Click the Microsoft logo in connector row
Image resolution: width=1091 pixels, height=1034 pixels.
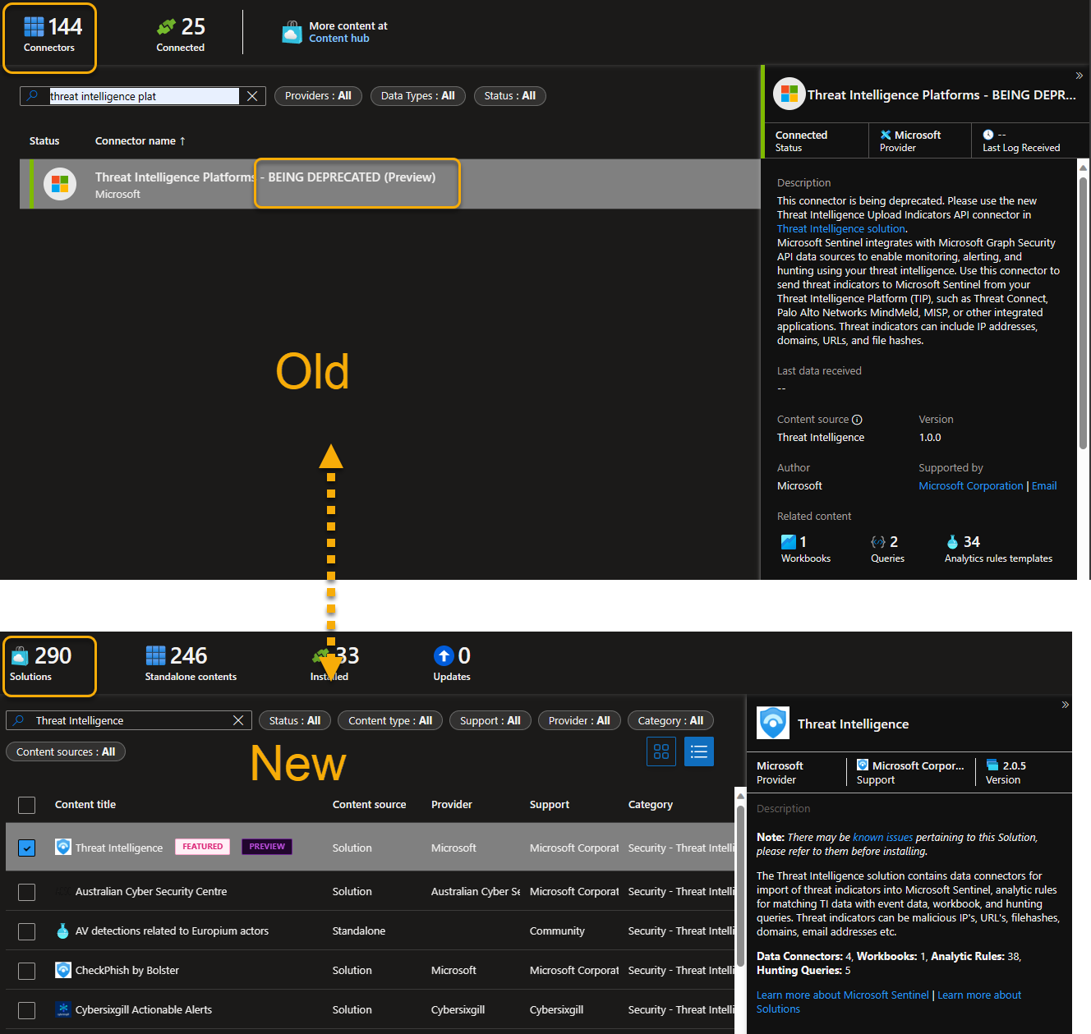tap(60, 184)
